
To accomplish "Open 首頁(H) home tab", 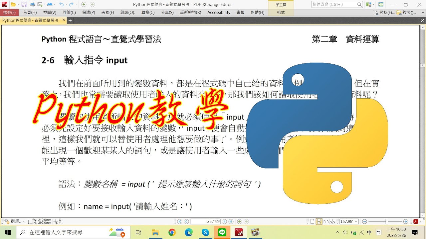I will click(30, 12).
